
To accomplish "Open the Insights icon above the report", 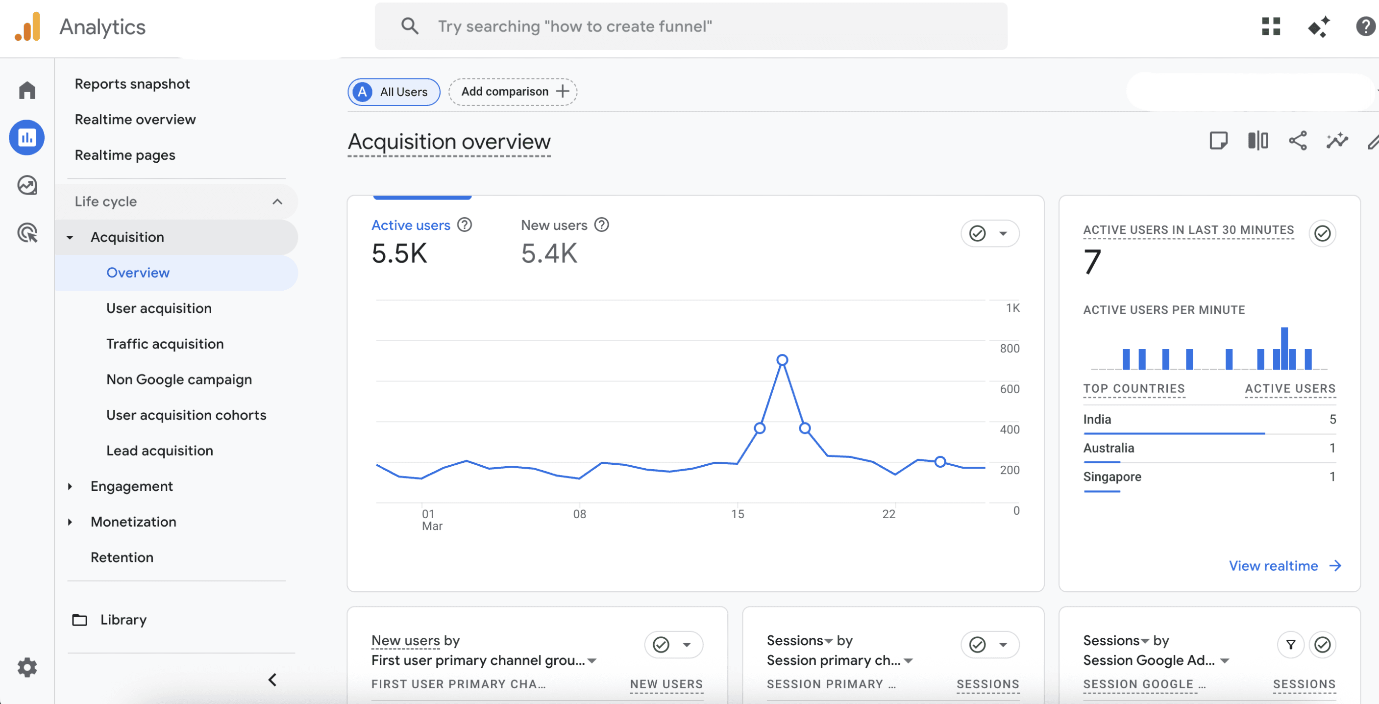I will [x=1337, y=141].
